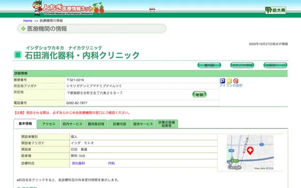Click the Tochigi Medical Information Net logo
The image size is (301, 188).
point(68,7)
